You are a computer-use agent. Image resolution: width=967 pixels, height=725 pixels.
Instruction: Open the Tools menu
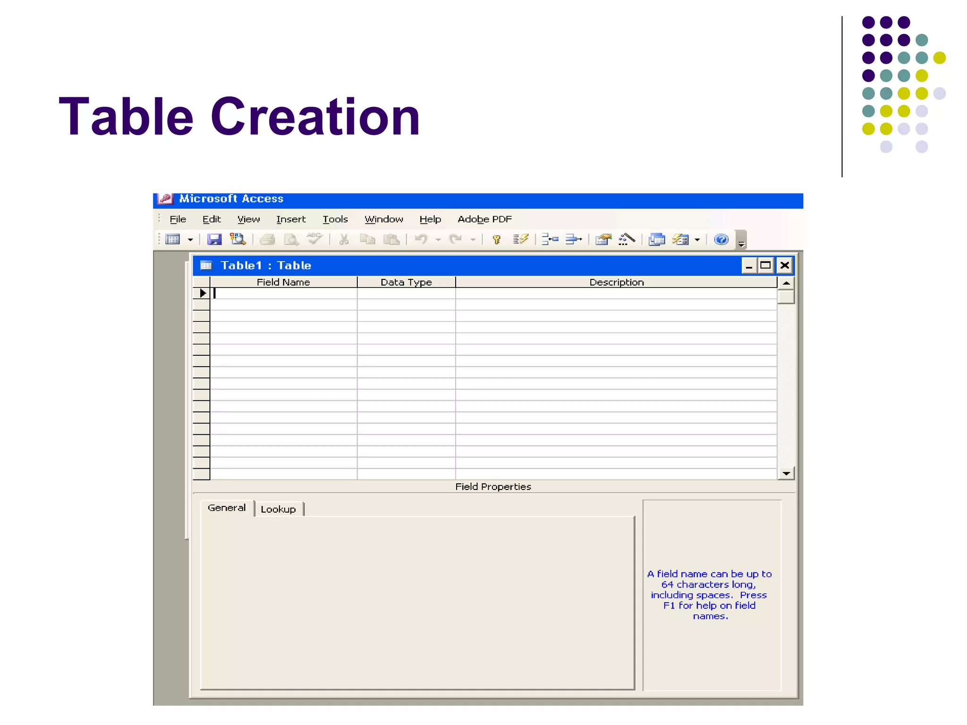[x=335, y=219]
